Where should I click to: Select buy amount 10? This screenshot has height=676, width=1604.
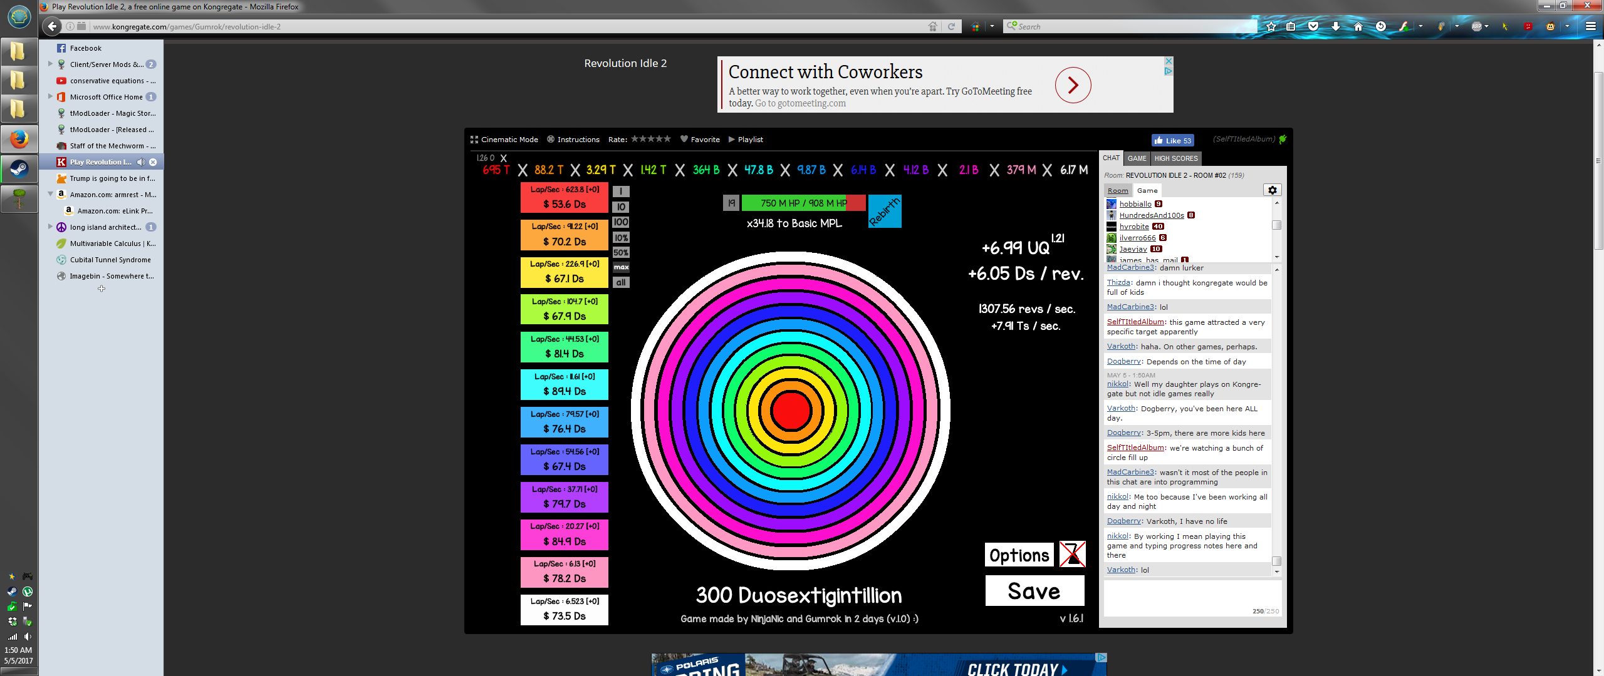click(x=620, y=207)
